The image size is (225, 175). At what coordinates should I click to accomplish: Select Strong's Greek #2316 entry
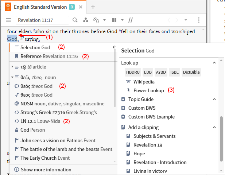point(63,112)
